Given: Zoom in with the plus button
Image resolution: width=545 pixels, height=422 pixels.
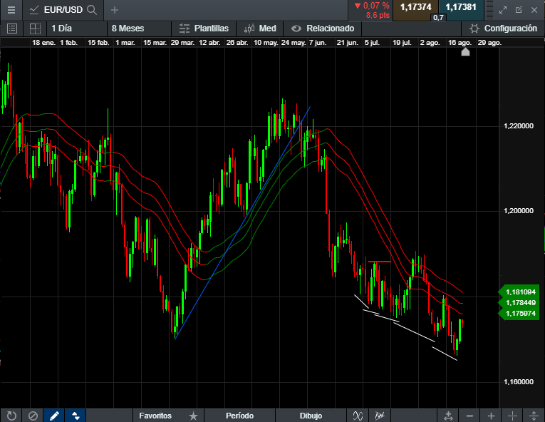Looking at the screenshot, I should 491,416.
